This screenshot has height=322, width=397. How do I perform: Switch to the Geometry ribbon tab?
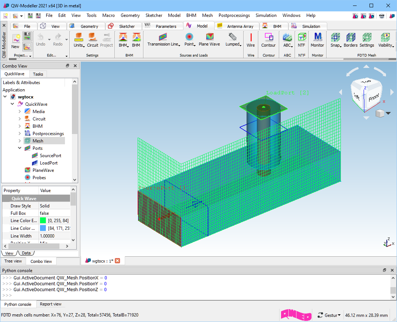click(86, 26)
